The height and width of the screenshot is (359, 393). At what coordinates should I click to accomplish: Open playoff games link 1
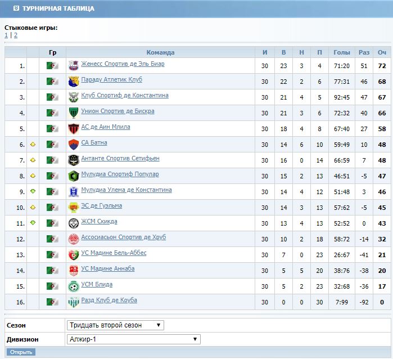point(6,35)
